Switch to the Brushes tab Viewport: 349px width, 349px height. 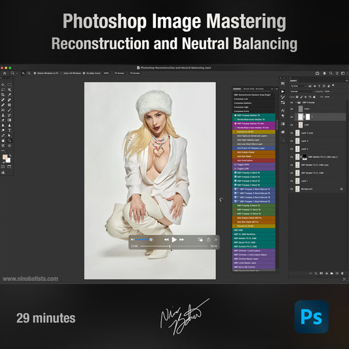tap(259, 89)
